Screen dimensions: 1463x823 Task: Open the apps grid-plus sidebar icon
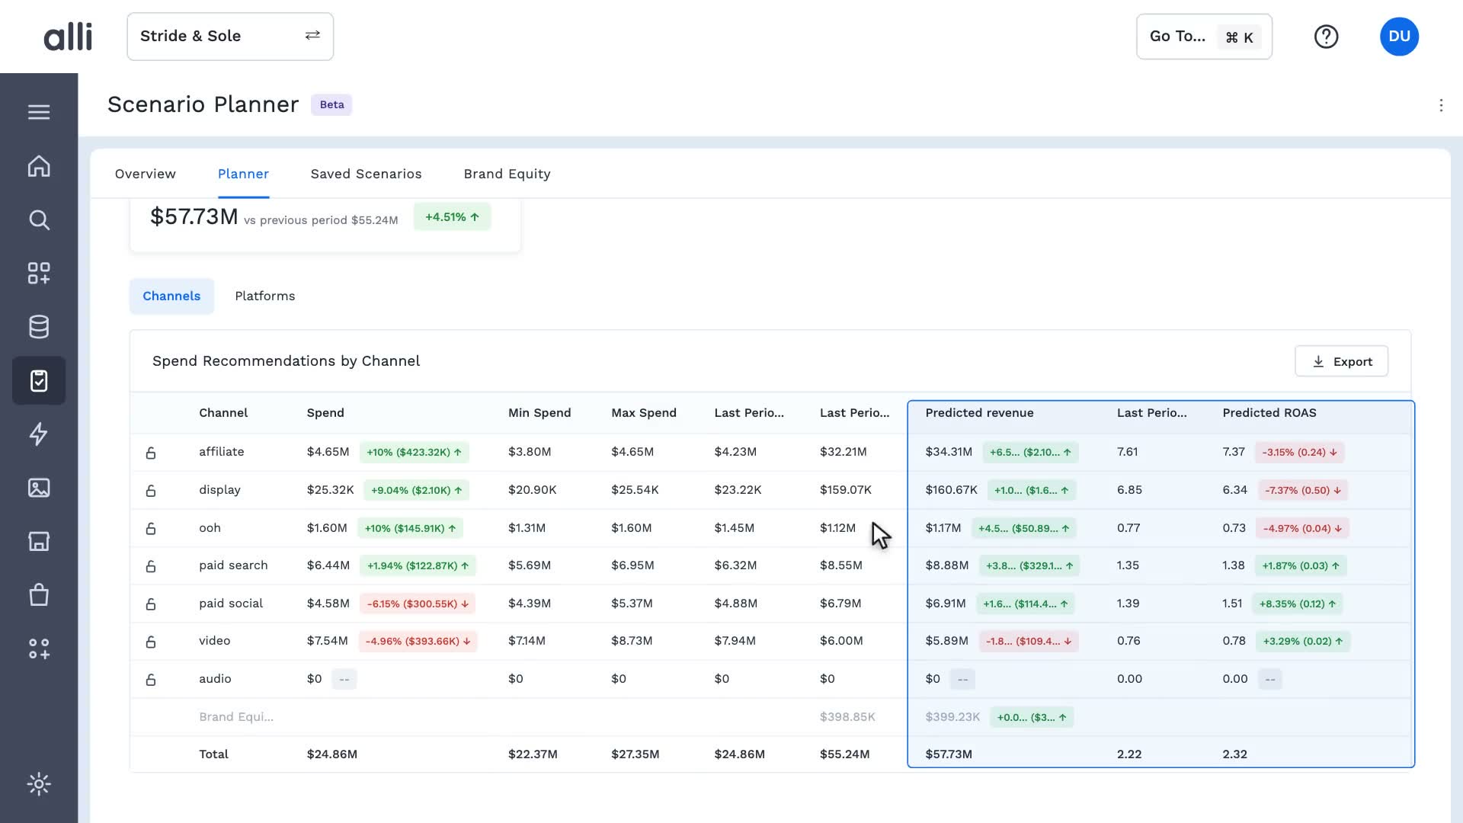point(39,274)
